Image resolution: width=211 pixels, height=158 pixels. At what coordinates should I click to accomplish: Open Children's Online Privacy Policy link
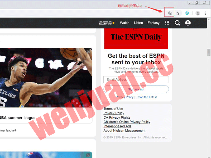(127, 122)
